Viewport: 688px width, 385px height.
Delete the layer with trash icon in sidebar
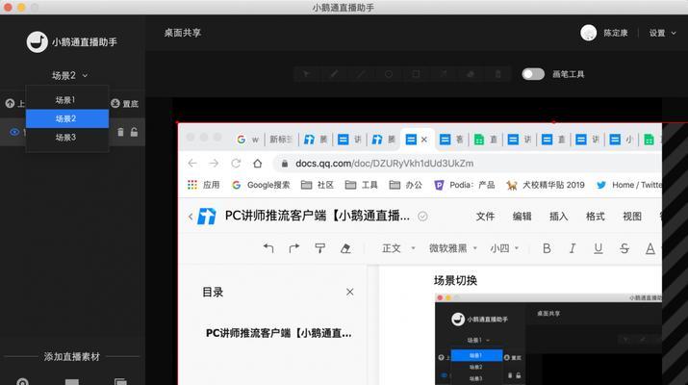120,132
